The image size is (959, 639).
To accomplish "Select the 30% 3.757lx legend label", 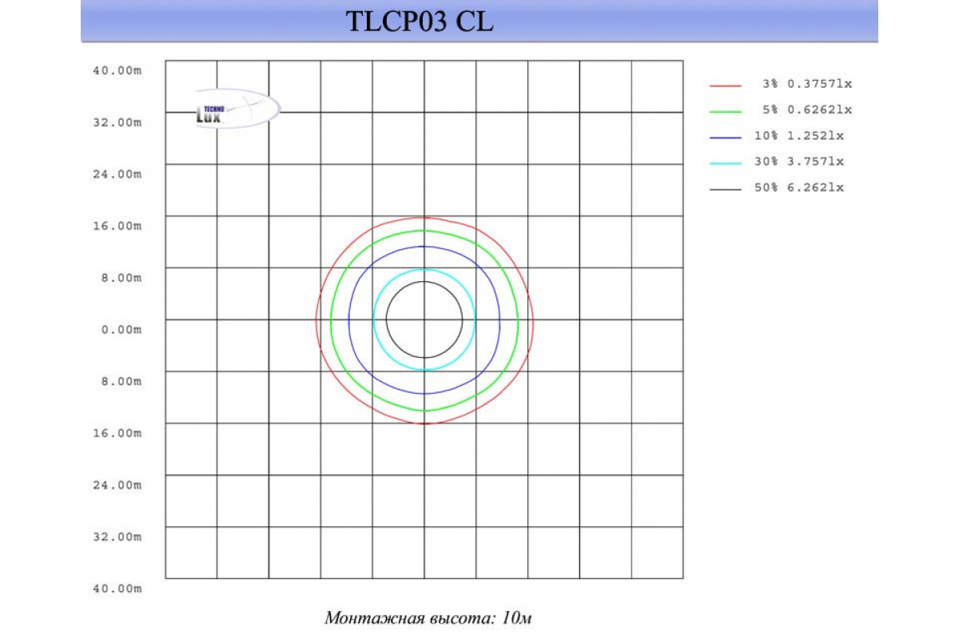I will (x=799, y=161).
